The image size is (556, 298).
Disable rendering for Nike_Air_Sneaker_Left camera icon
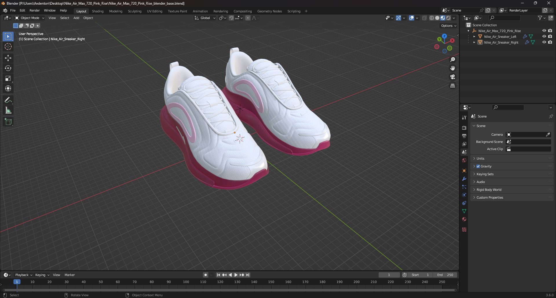[x=550, y=36]
